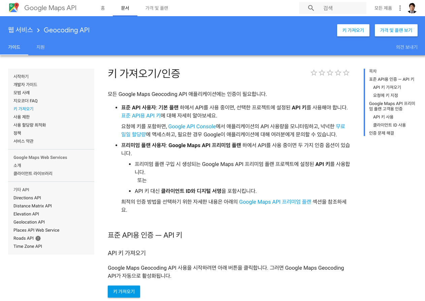425x301 pixels.
Task: Open Elevation API sidebar link
Action: point(26,214)
